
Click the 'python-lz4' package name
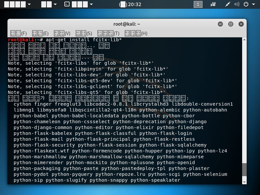(213, 151)
